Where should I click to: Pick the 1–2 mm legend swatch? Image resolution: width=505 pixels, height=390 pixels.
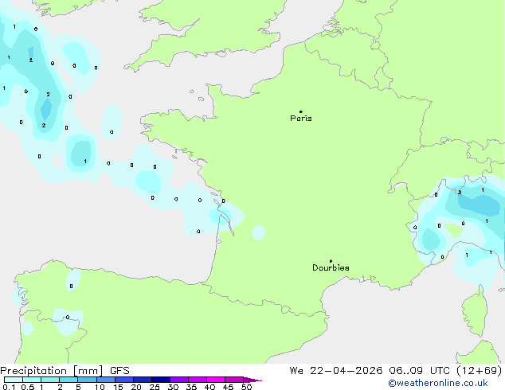(50, 380)
